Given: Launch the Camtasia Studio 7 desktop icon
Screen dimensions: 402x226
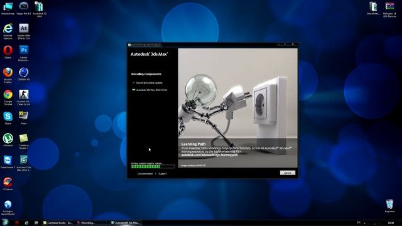Looking at the screenshot, I should (x=24, y=141).
